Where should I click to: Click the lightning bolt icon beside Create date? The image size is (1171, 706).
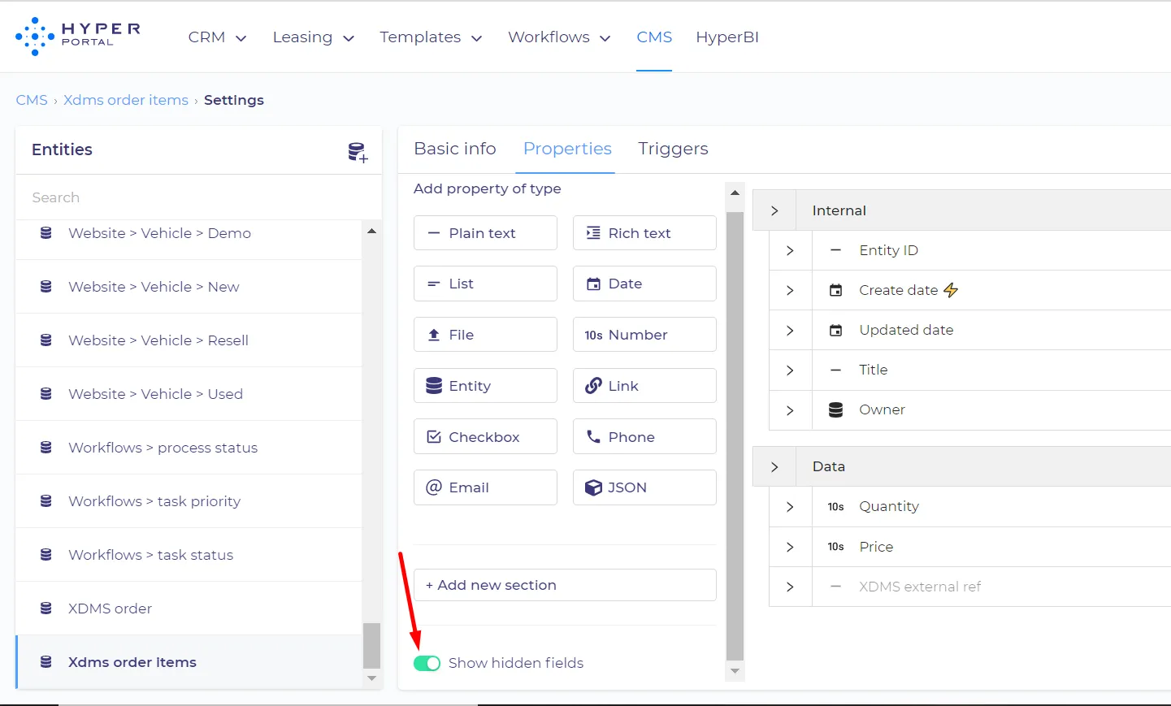click(951, 290)
